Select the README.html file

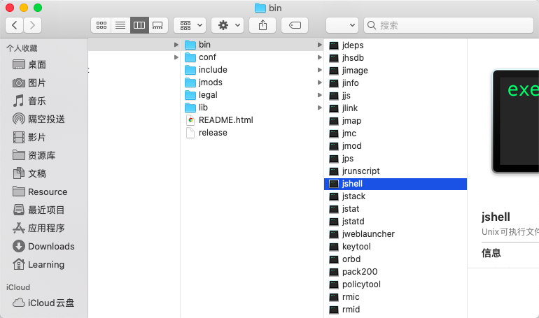point(225,120)
